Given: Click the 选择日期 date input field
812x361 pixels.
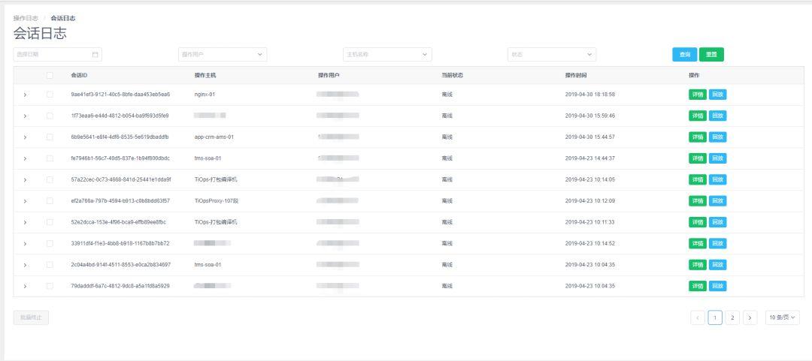Looking at the screenshot, I should (x=51, y=55).
